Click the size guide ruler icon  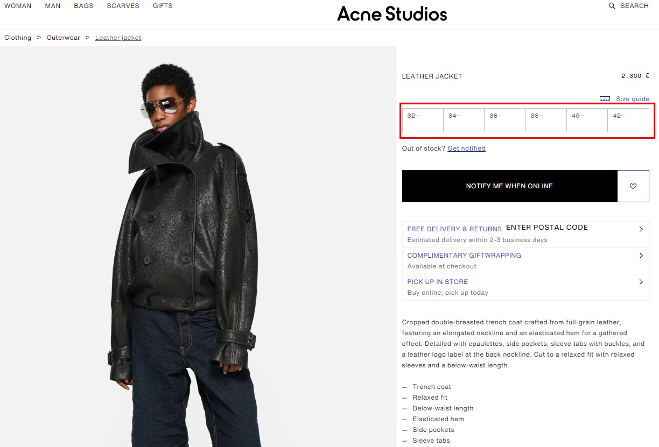tap(605, 99)
